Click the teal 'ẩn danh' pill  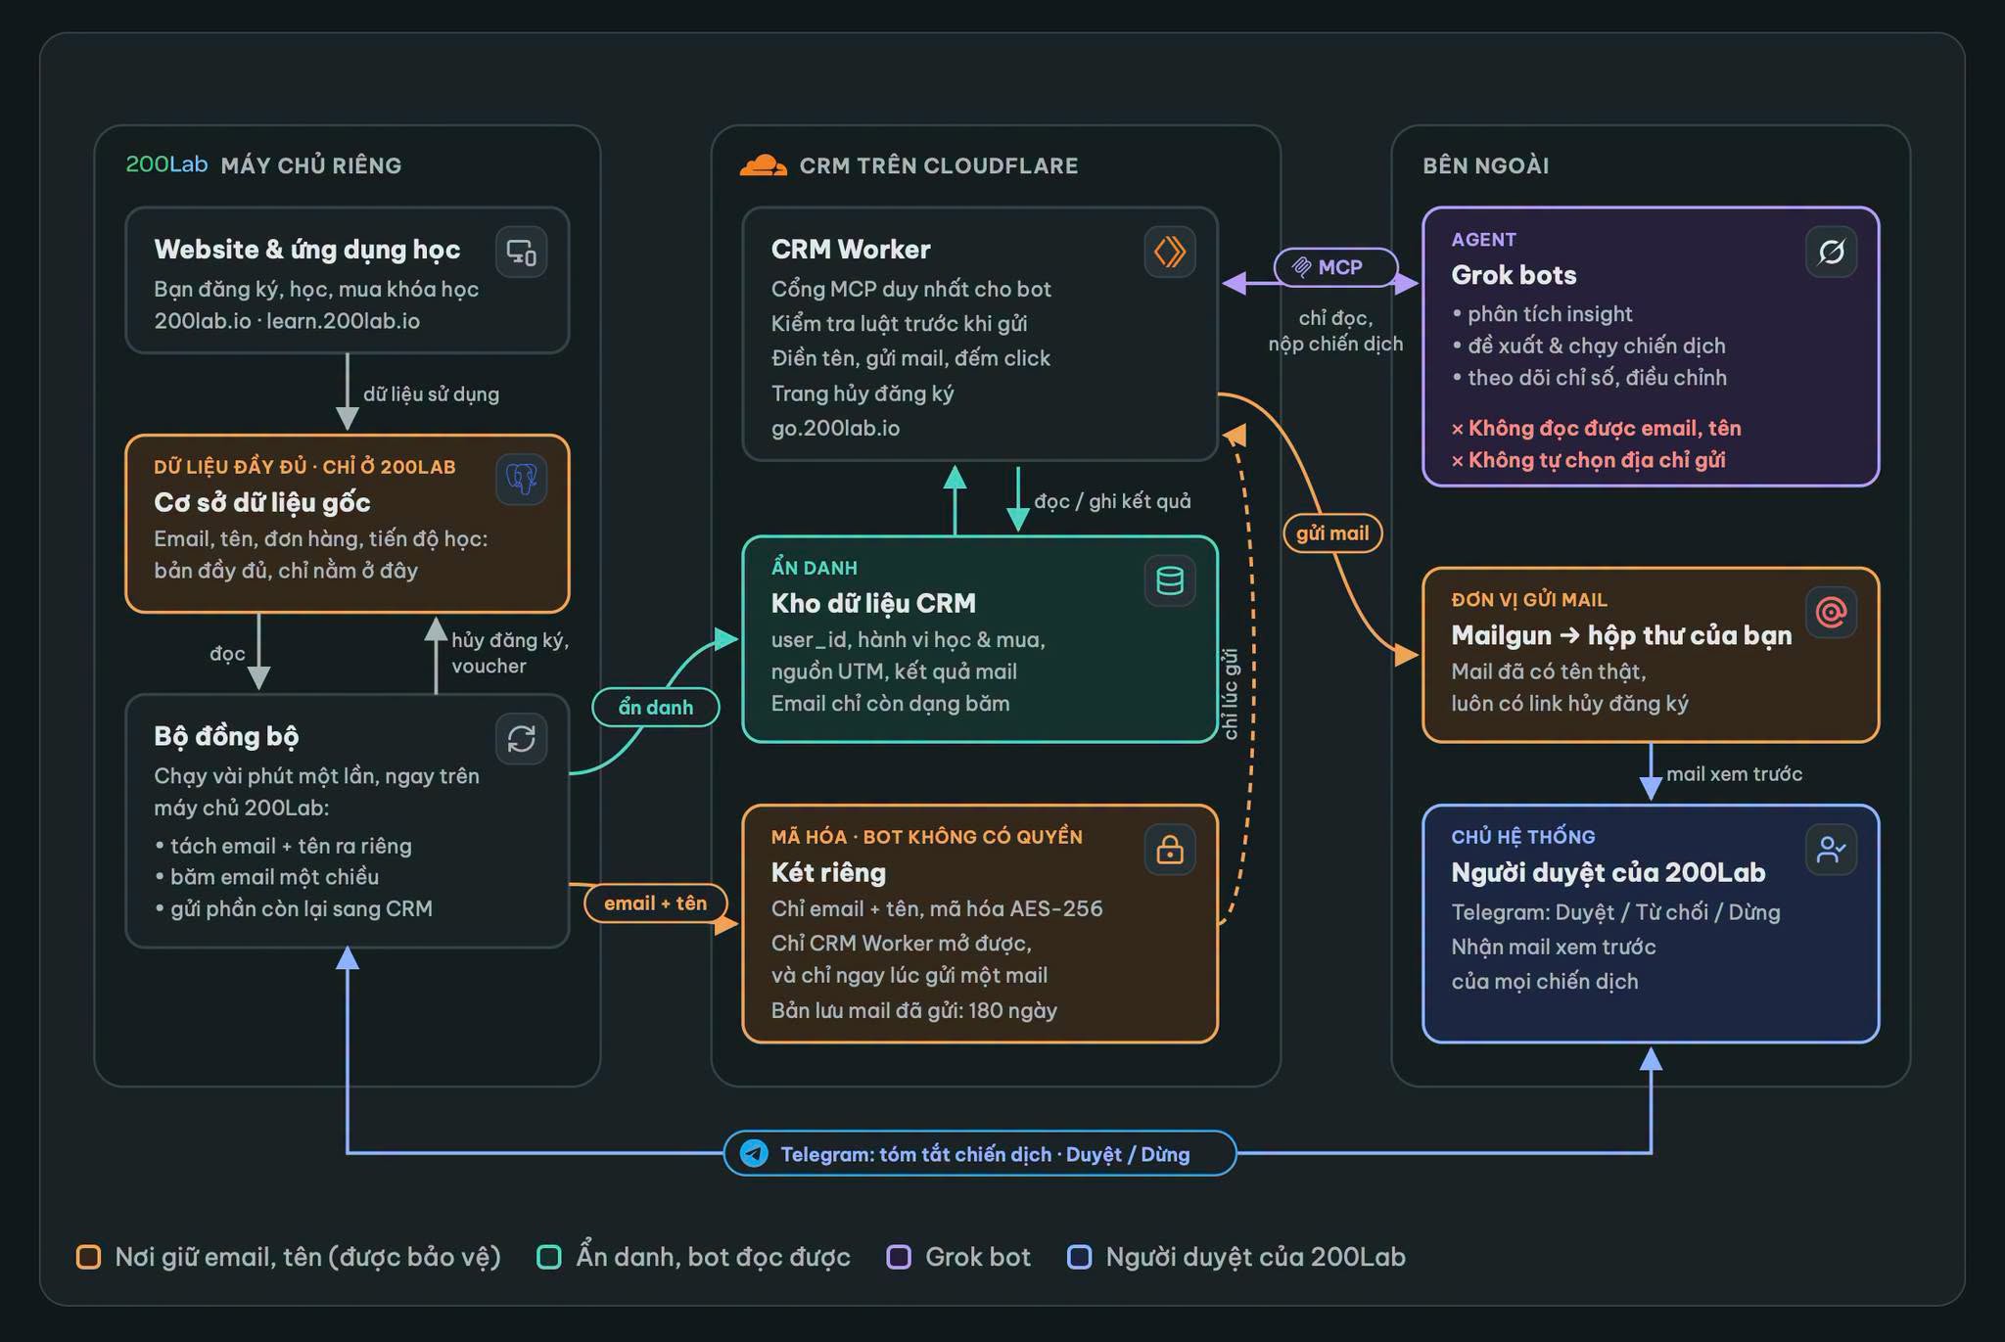[656, 707]
